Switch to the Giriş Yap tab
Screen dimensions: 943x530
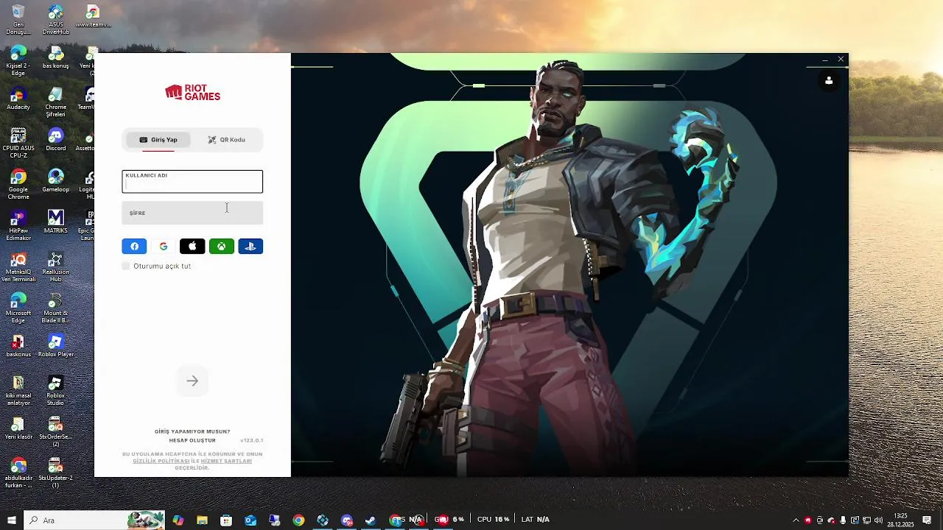pos(158,140)
